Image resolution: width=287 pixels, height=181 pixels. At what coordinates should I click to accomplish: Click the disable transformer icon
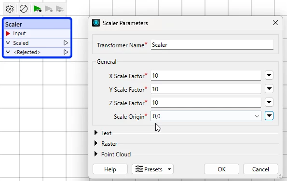pos(24,9)
